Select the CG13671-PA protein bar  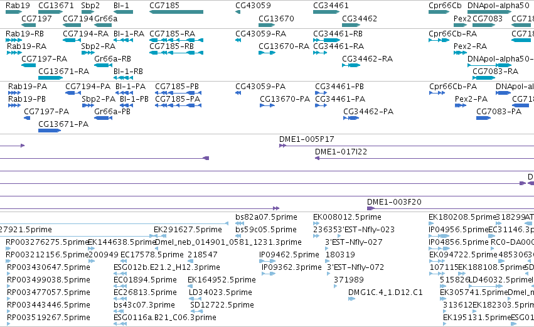click(x=50, y=131)
